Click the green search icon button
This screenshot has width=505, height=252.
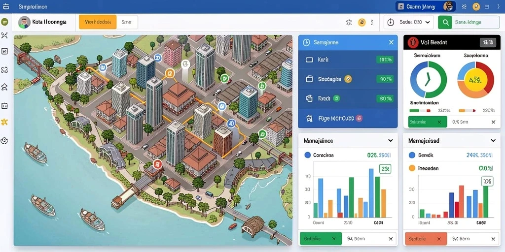445,22
